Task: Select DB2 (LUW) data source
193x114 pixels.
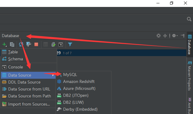Action: coord(84,102)
